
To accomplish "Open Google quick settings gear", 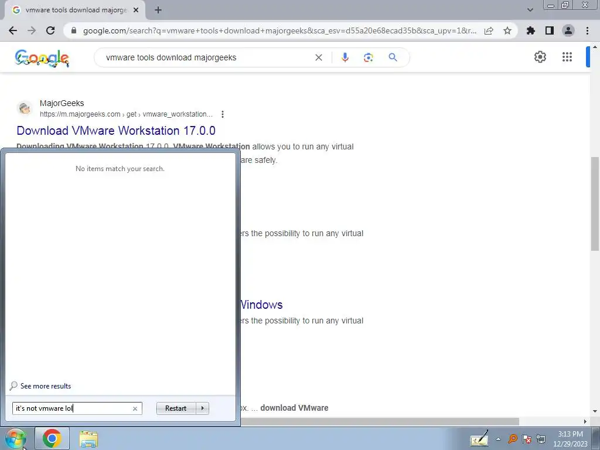I will click(x=540, y=57).
